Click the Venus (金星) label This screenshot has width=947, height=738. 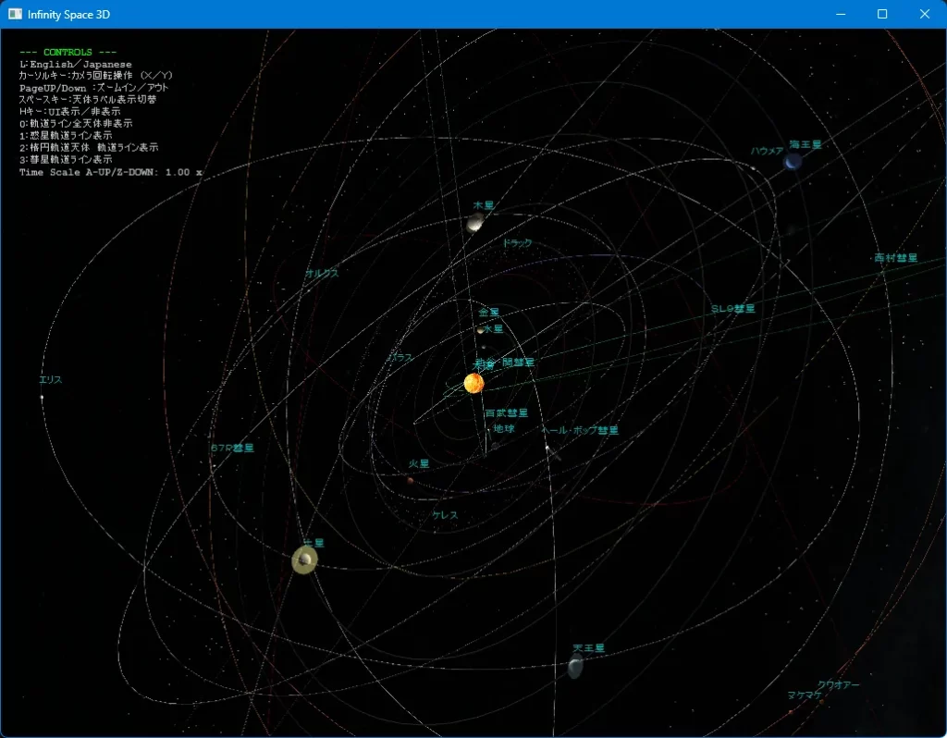[487, 314]
